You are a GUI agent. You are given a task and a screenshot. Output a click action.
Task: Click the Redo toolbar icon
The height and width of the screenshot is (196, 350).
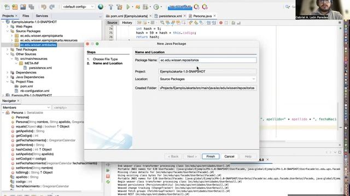coord(52,7)
